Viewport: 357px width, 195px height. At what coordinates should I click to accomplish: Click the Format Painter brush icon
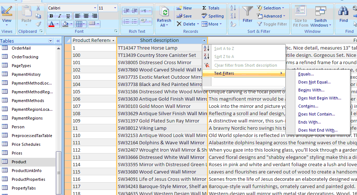click(x=38, y=24)
